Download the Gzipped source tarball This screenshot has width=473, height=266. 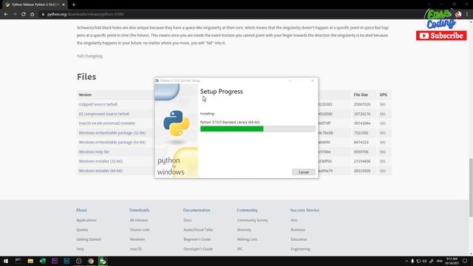tap(98, 104)
